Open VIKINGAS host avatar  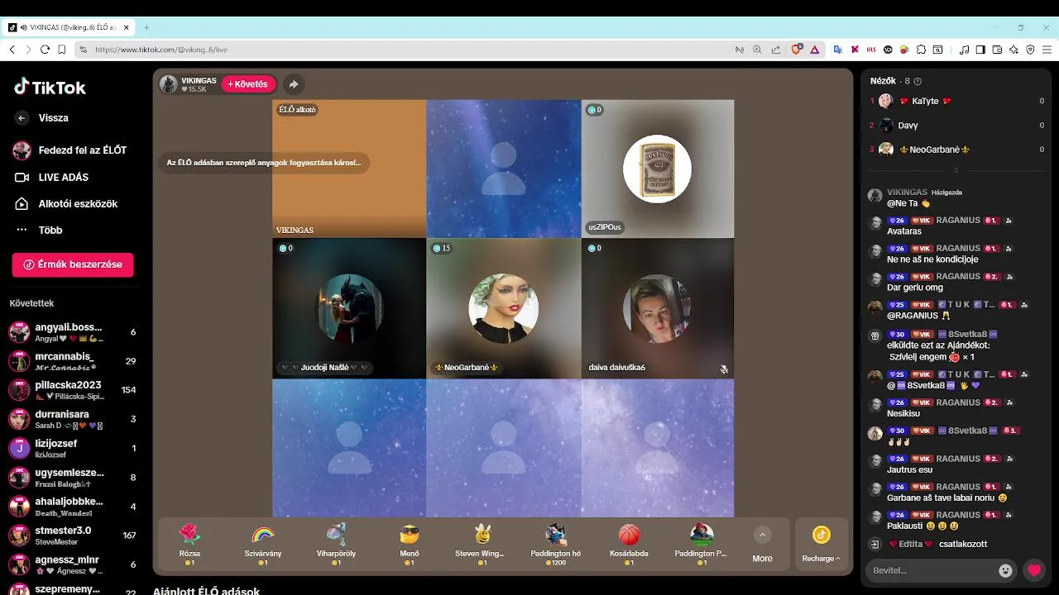[x=168, y=84]
